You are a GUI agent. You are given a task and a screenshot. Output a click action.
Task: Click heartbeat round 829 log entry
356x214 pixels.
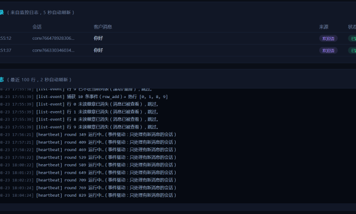pos(88,195)
